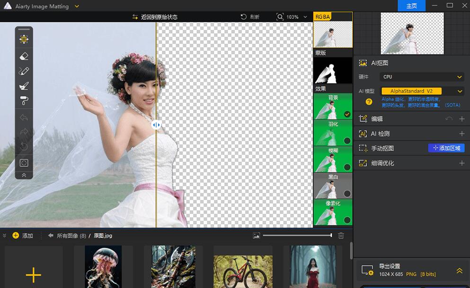Click the Undo arrow in the toolbar
This screenshot has height=288, width=470.
point(24,117)
